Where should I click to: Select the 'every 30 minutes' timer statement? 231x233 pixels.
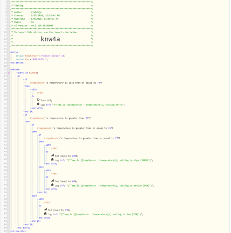[27, 73]
